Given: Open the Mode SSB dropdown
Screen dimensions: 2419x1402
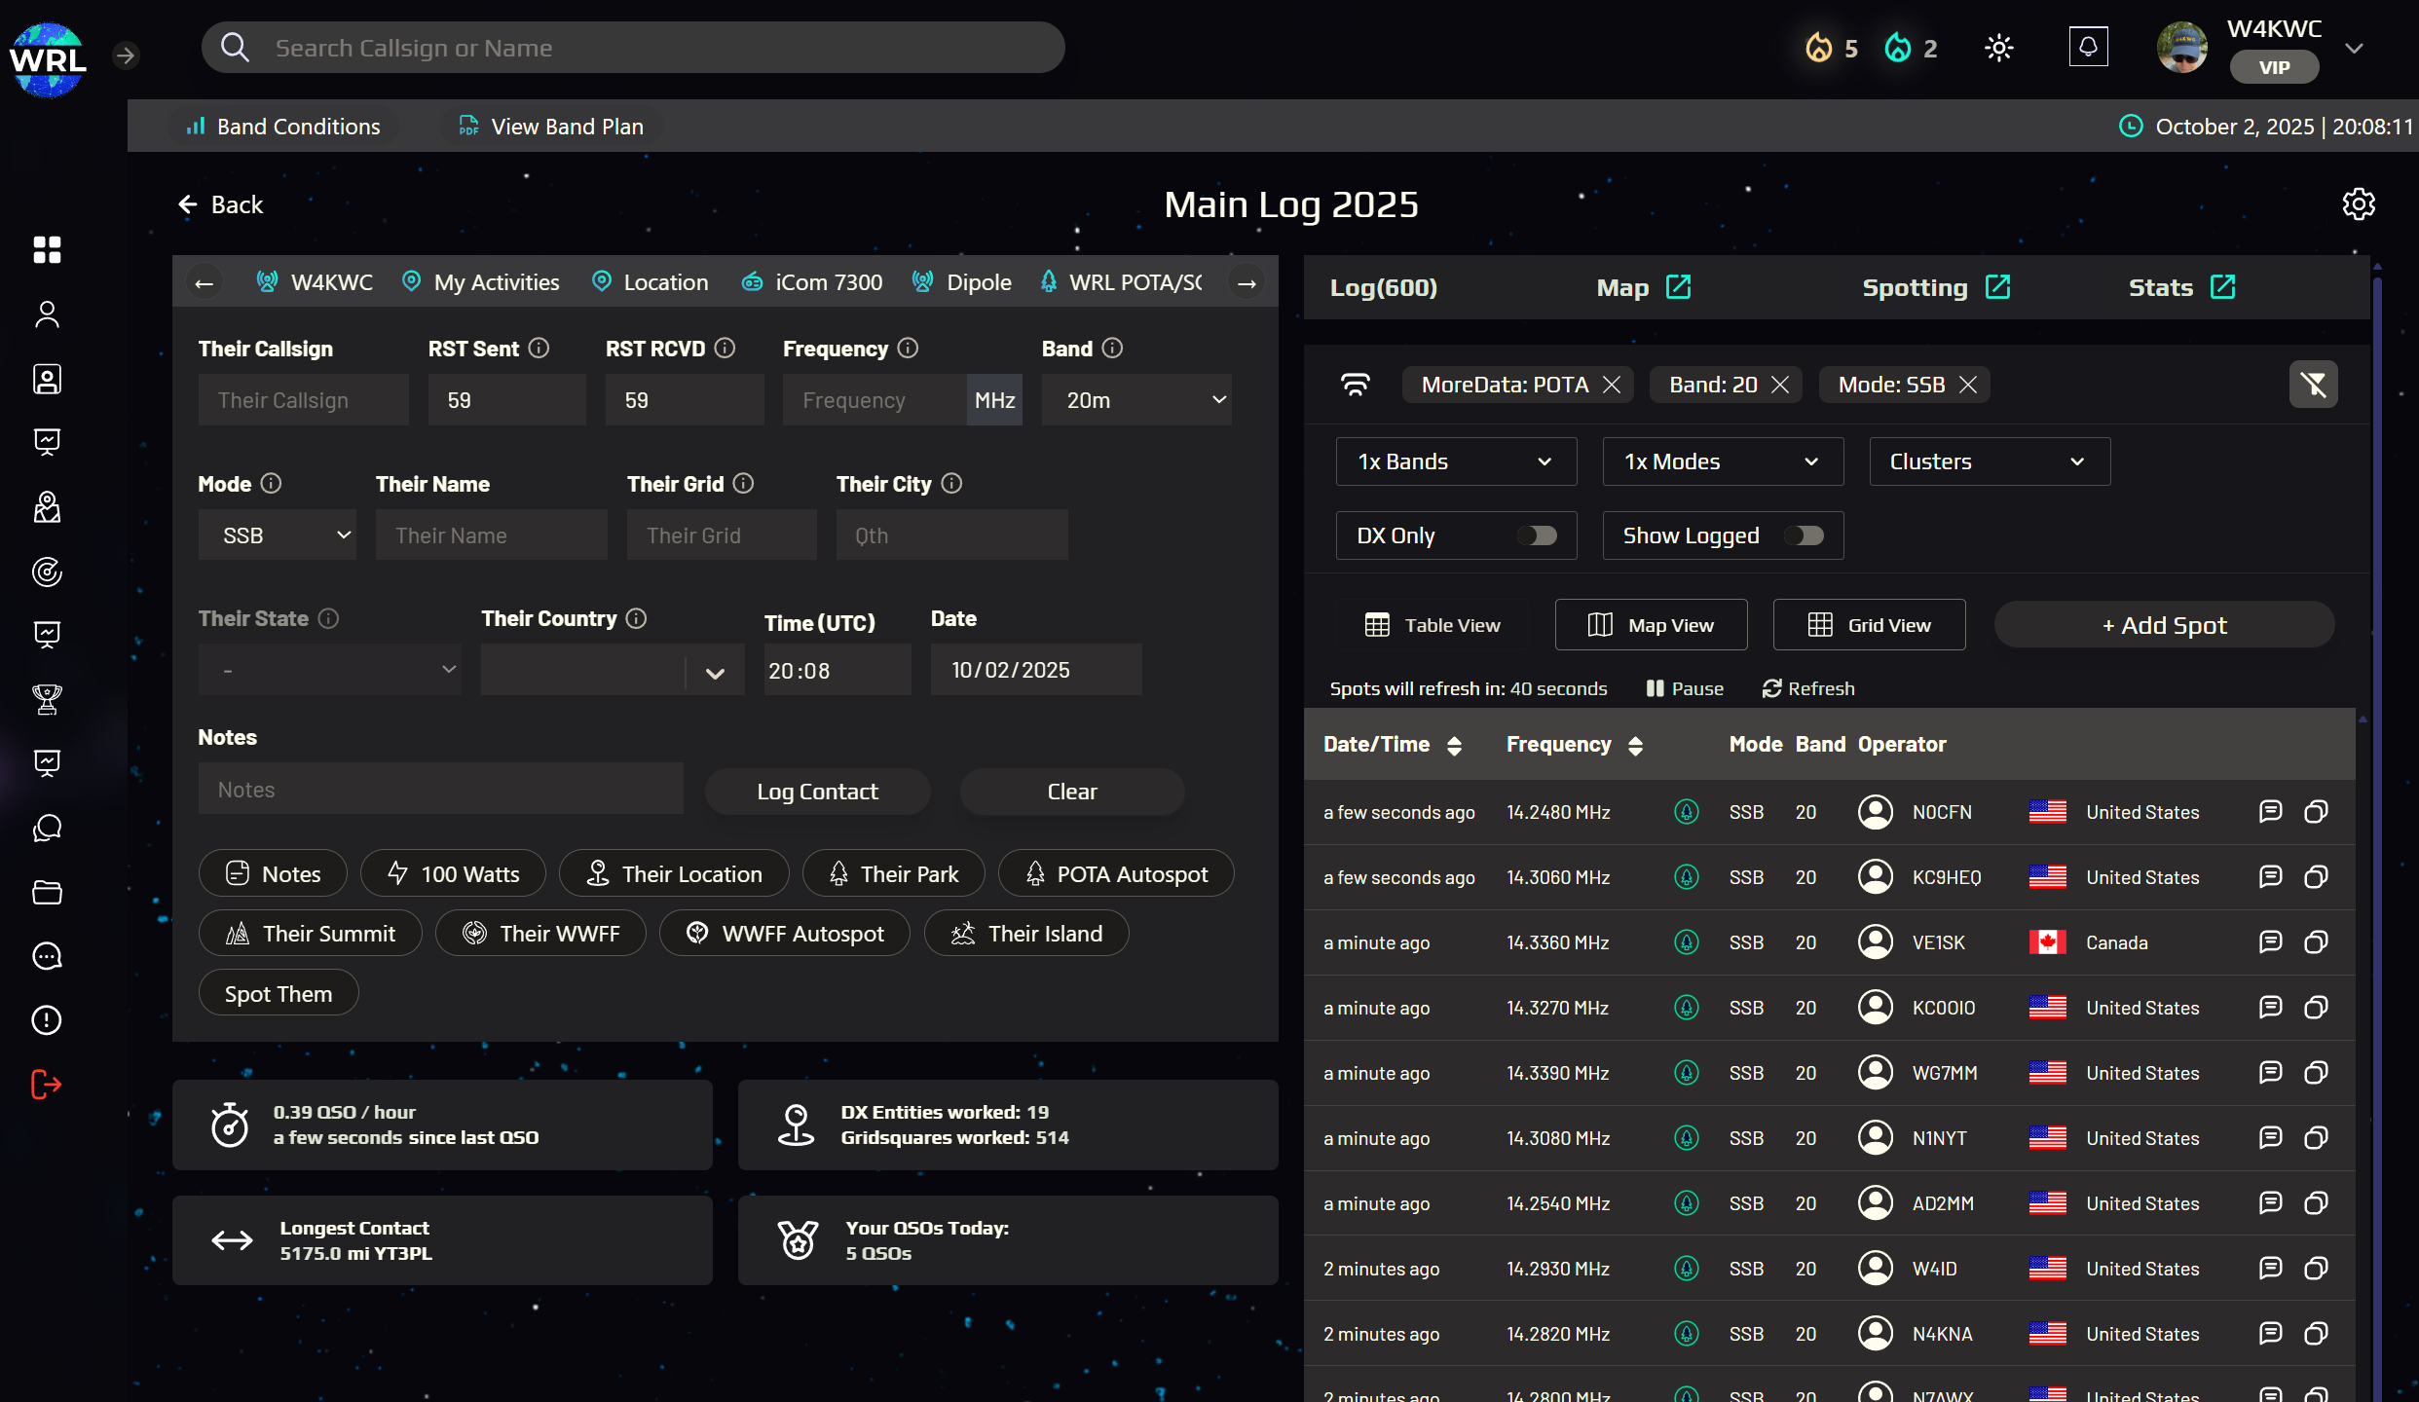Looking at the screenshot, I should 278,535.
